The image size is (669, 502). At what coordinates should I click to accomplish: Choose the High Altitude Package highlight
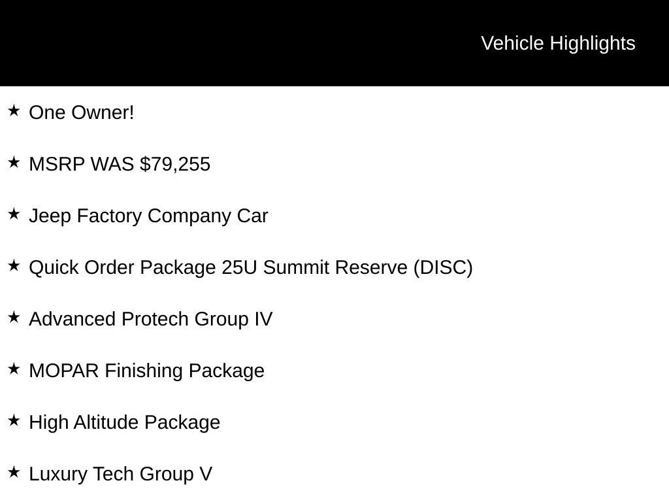point(124,422)
